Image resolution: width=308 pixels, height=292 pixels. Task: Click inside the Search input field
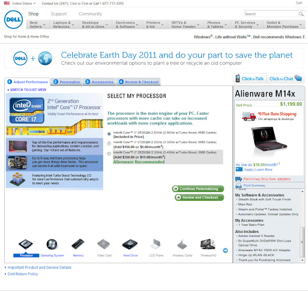(270, 14)
